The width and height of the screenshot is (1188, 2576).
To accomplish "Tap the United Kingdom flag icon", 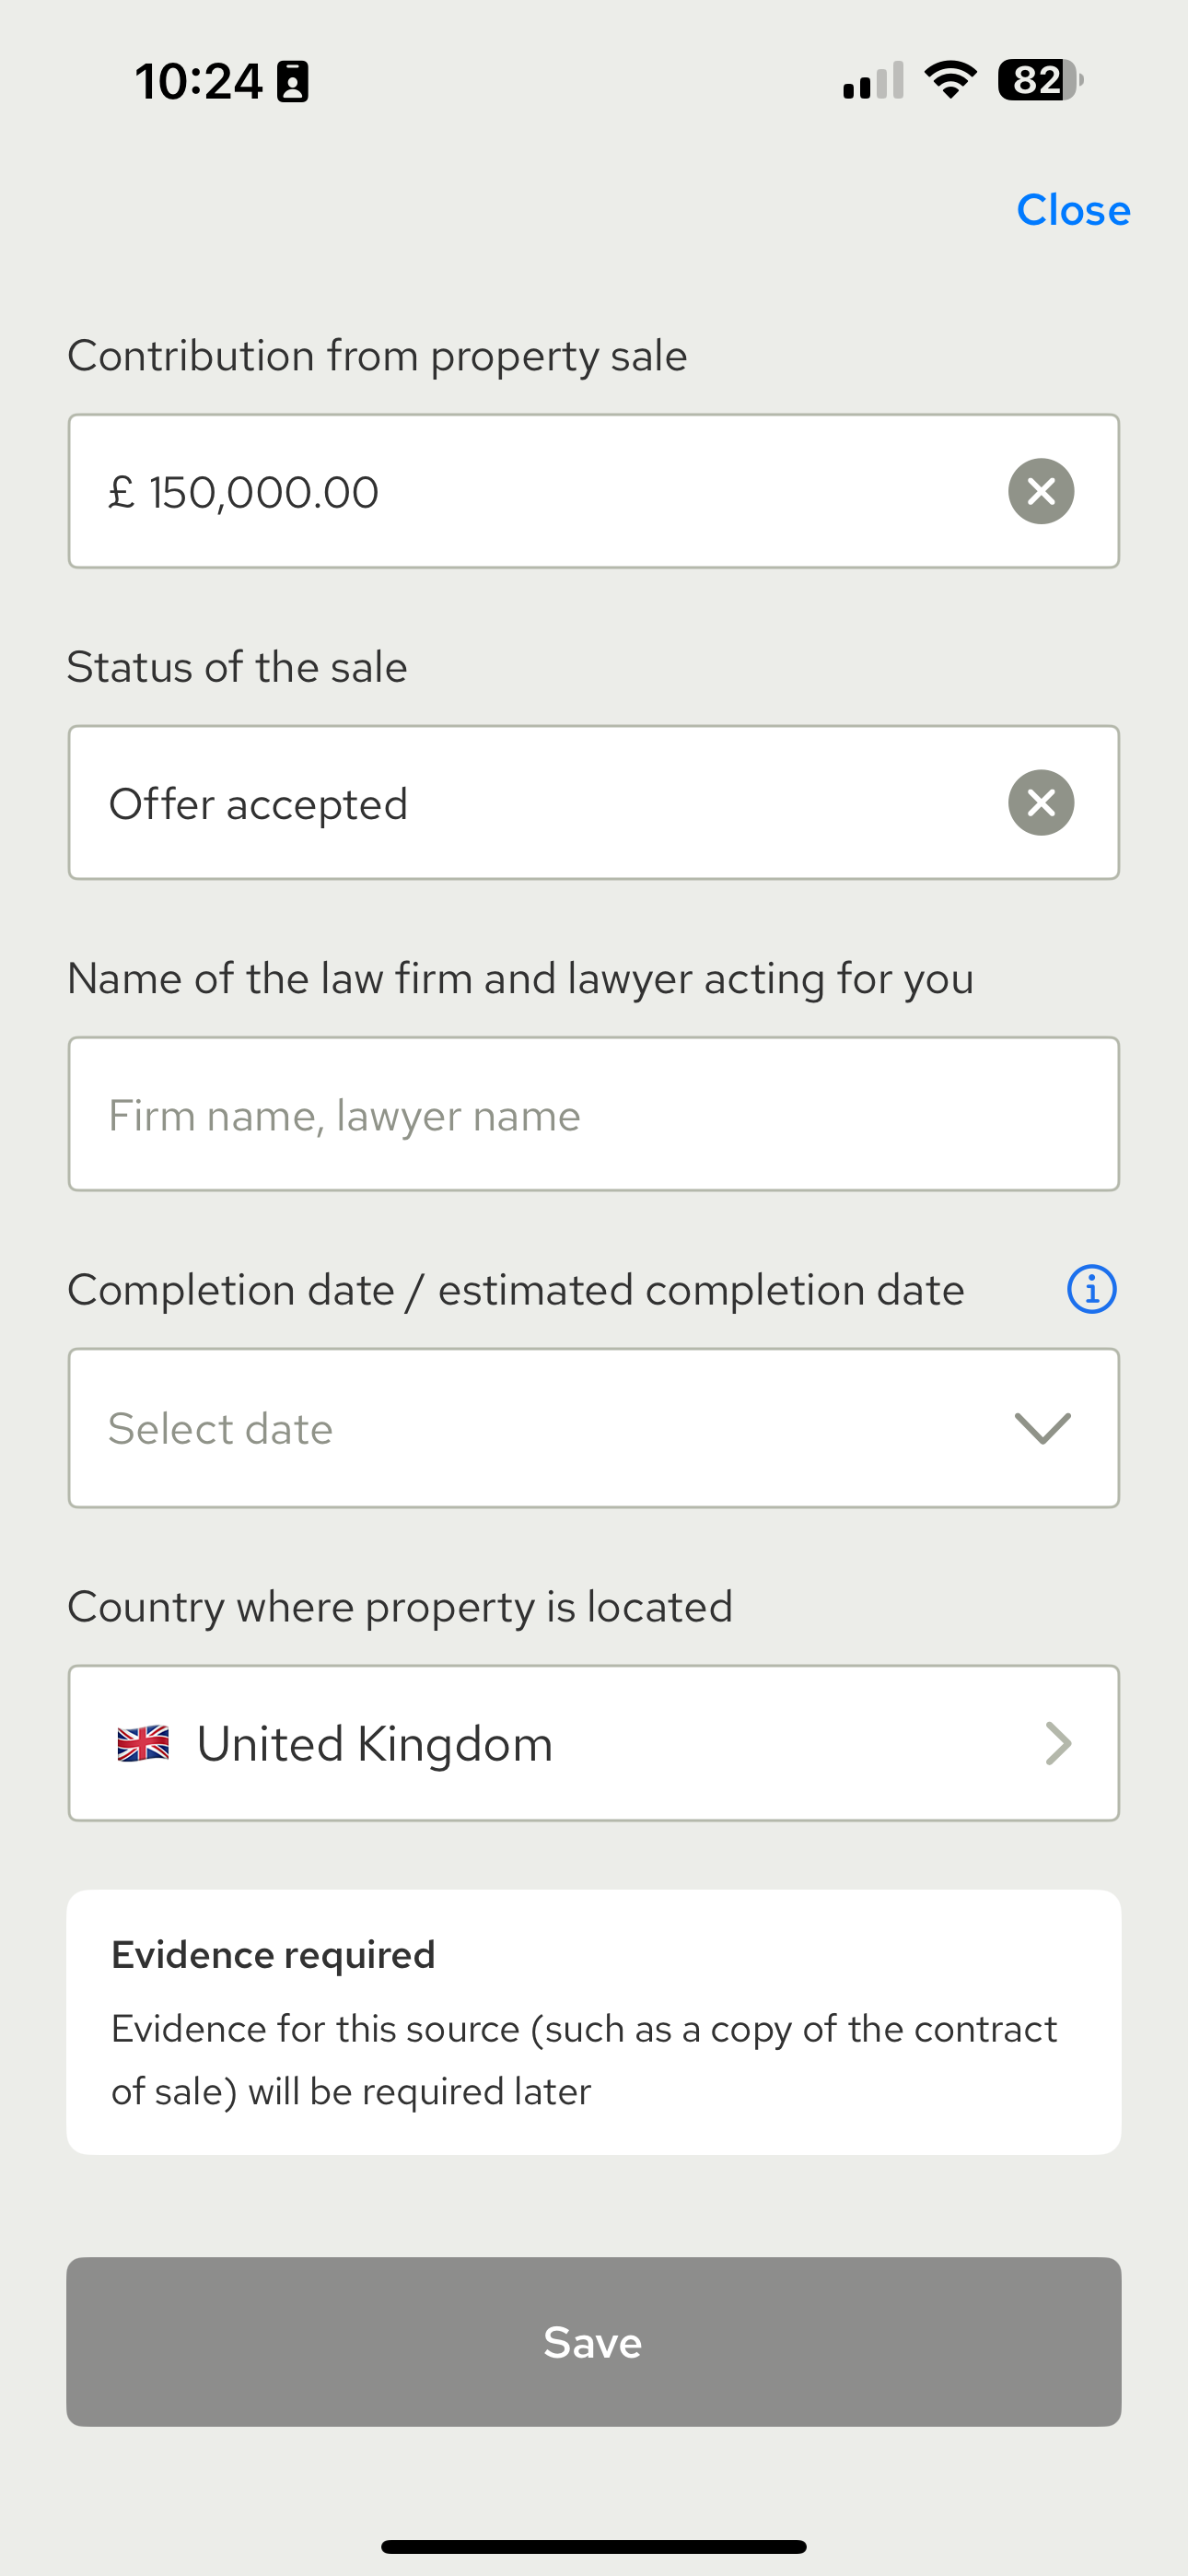I will tap(143, 1744).
